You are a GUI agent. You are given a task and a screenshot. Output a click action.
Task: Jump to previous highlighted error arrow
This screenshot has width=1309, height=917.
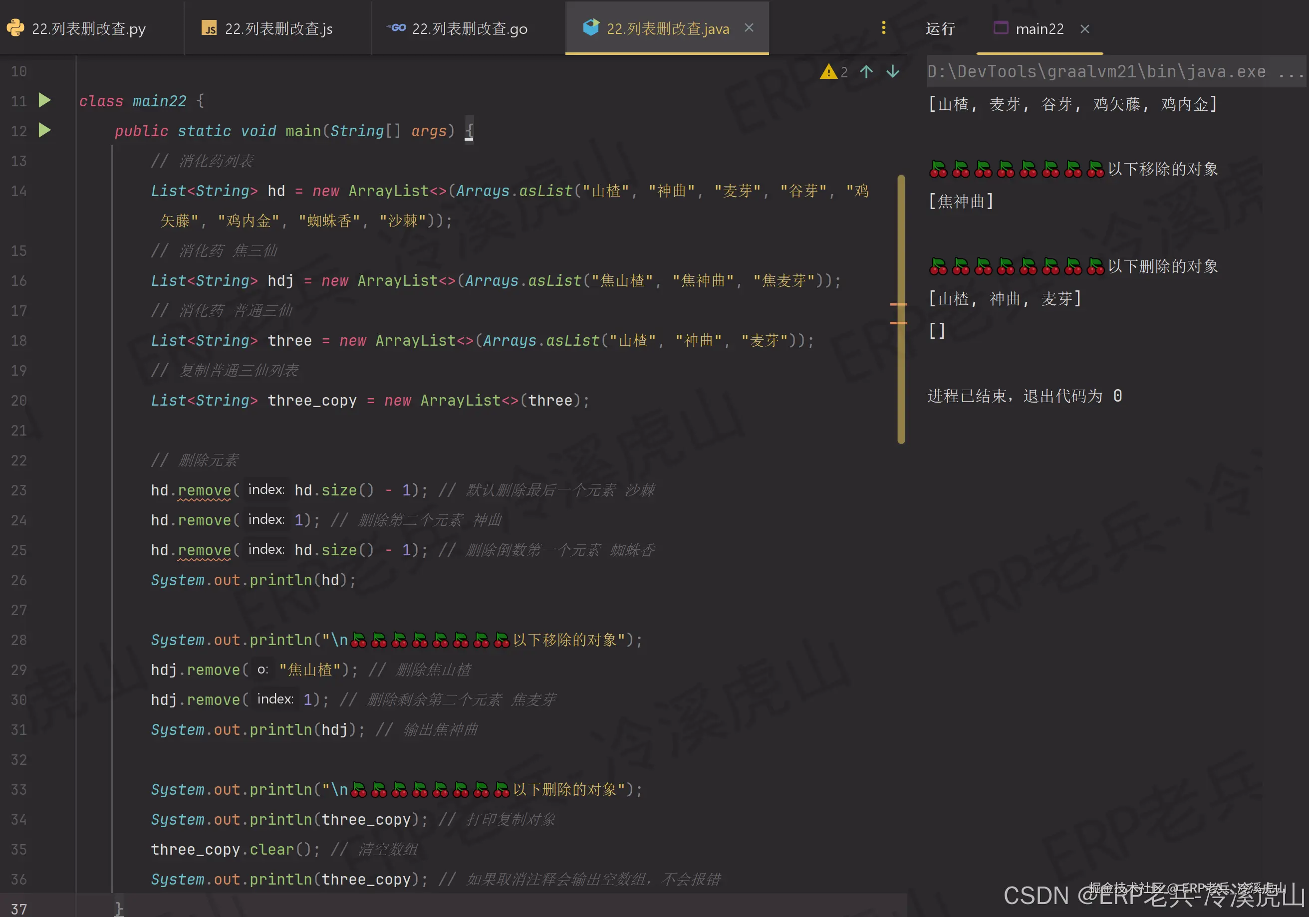(x=866, y=72)
